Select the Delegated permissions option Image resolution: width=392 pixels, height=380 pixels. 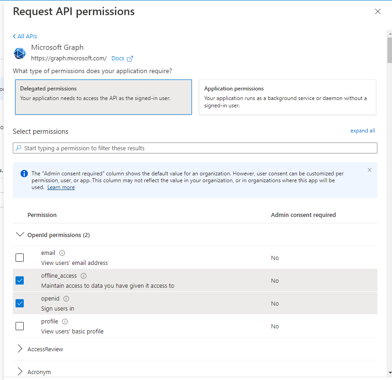[103, 97]
